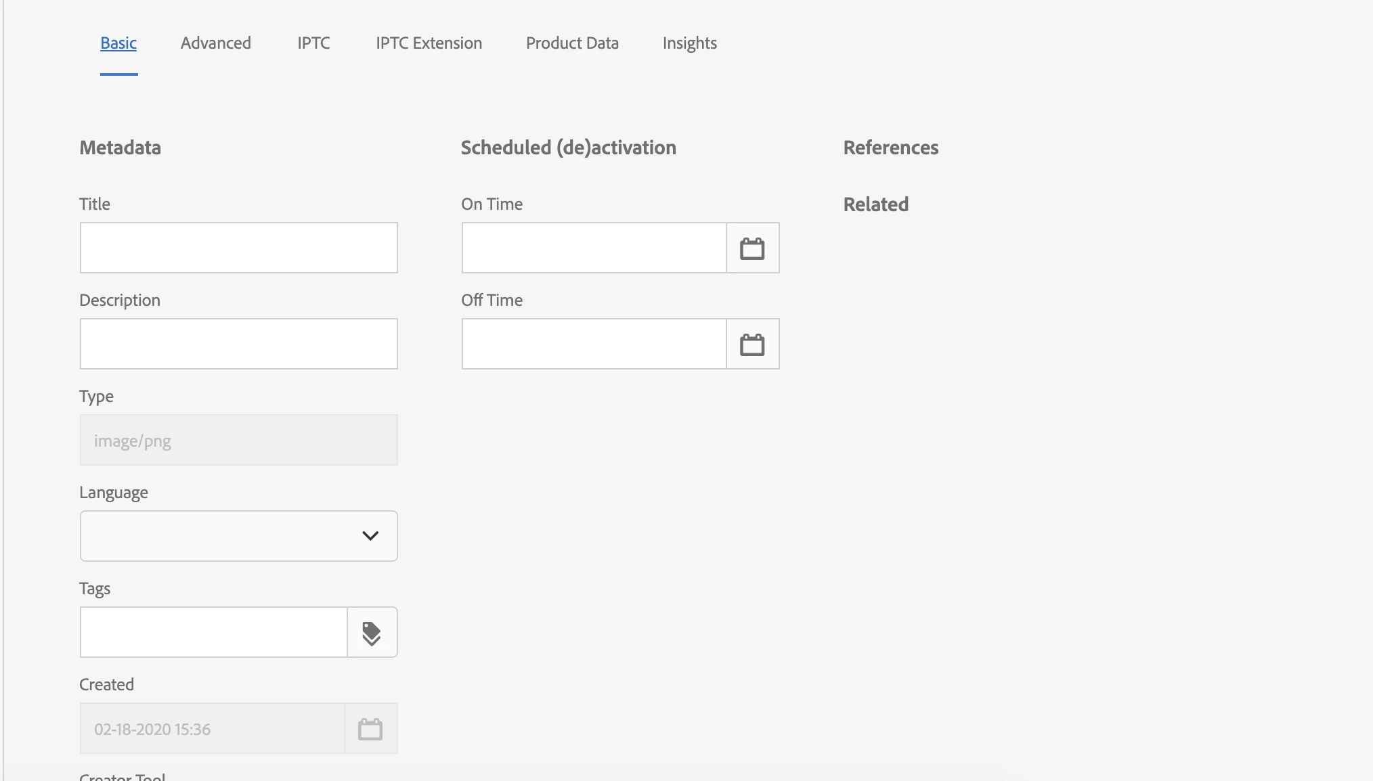This screenshot has width=1373, height=781.
Task: Select the Basic tab
Action: (118, 43)
